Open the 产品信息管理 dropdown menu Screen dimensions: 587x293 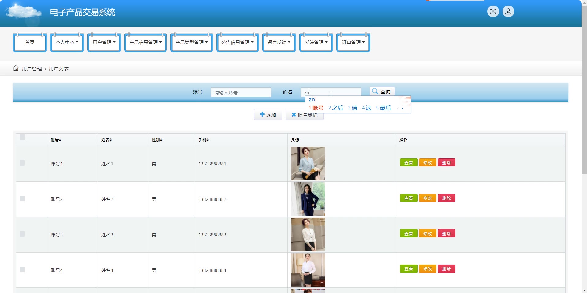pos(145,43)
